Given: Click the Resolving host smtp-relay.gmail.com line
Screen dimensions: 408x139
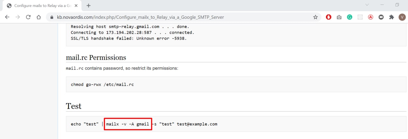Looking at the screenshot, I should pos(130,27).
